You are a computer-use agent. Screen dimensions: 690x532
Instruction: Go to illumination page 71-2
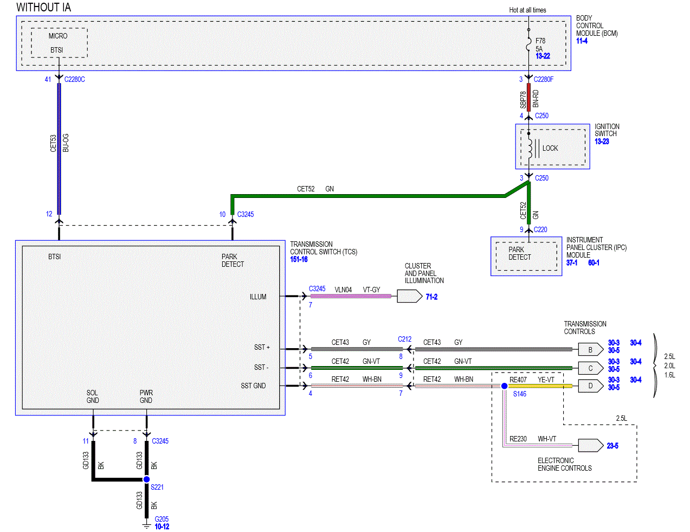[x=431, y=297]
